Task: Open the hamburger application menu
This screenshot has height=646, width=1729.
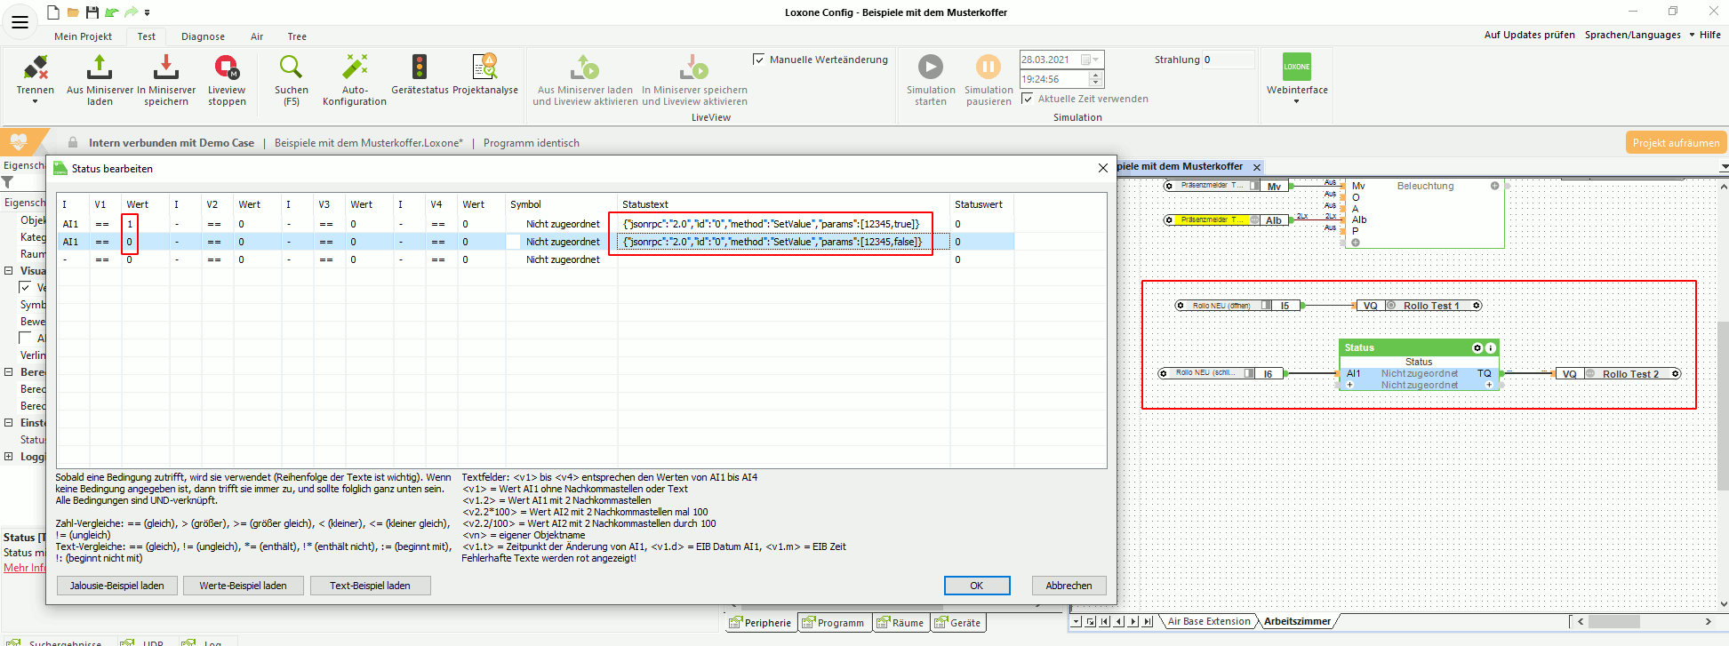Action: [20, 22]
